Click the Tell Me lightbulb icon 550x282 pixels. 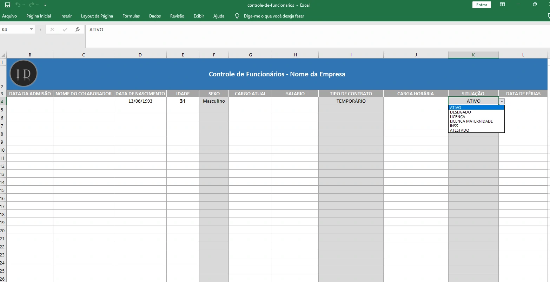(x=237, y=16)
